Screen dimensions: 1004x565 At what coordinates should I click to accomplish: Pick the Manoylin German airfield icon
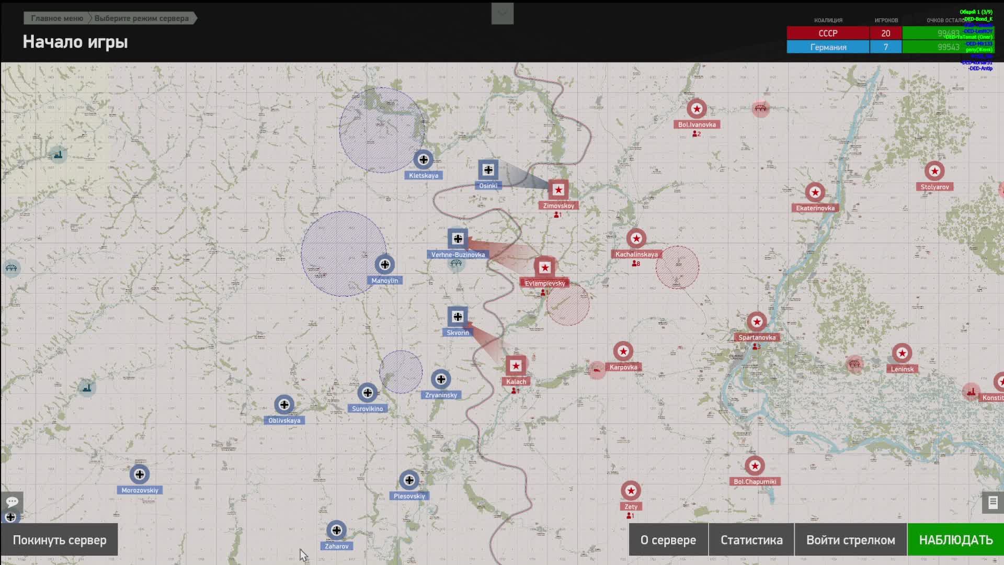(384, 265)
